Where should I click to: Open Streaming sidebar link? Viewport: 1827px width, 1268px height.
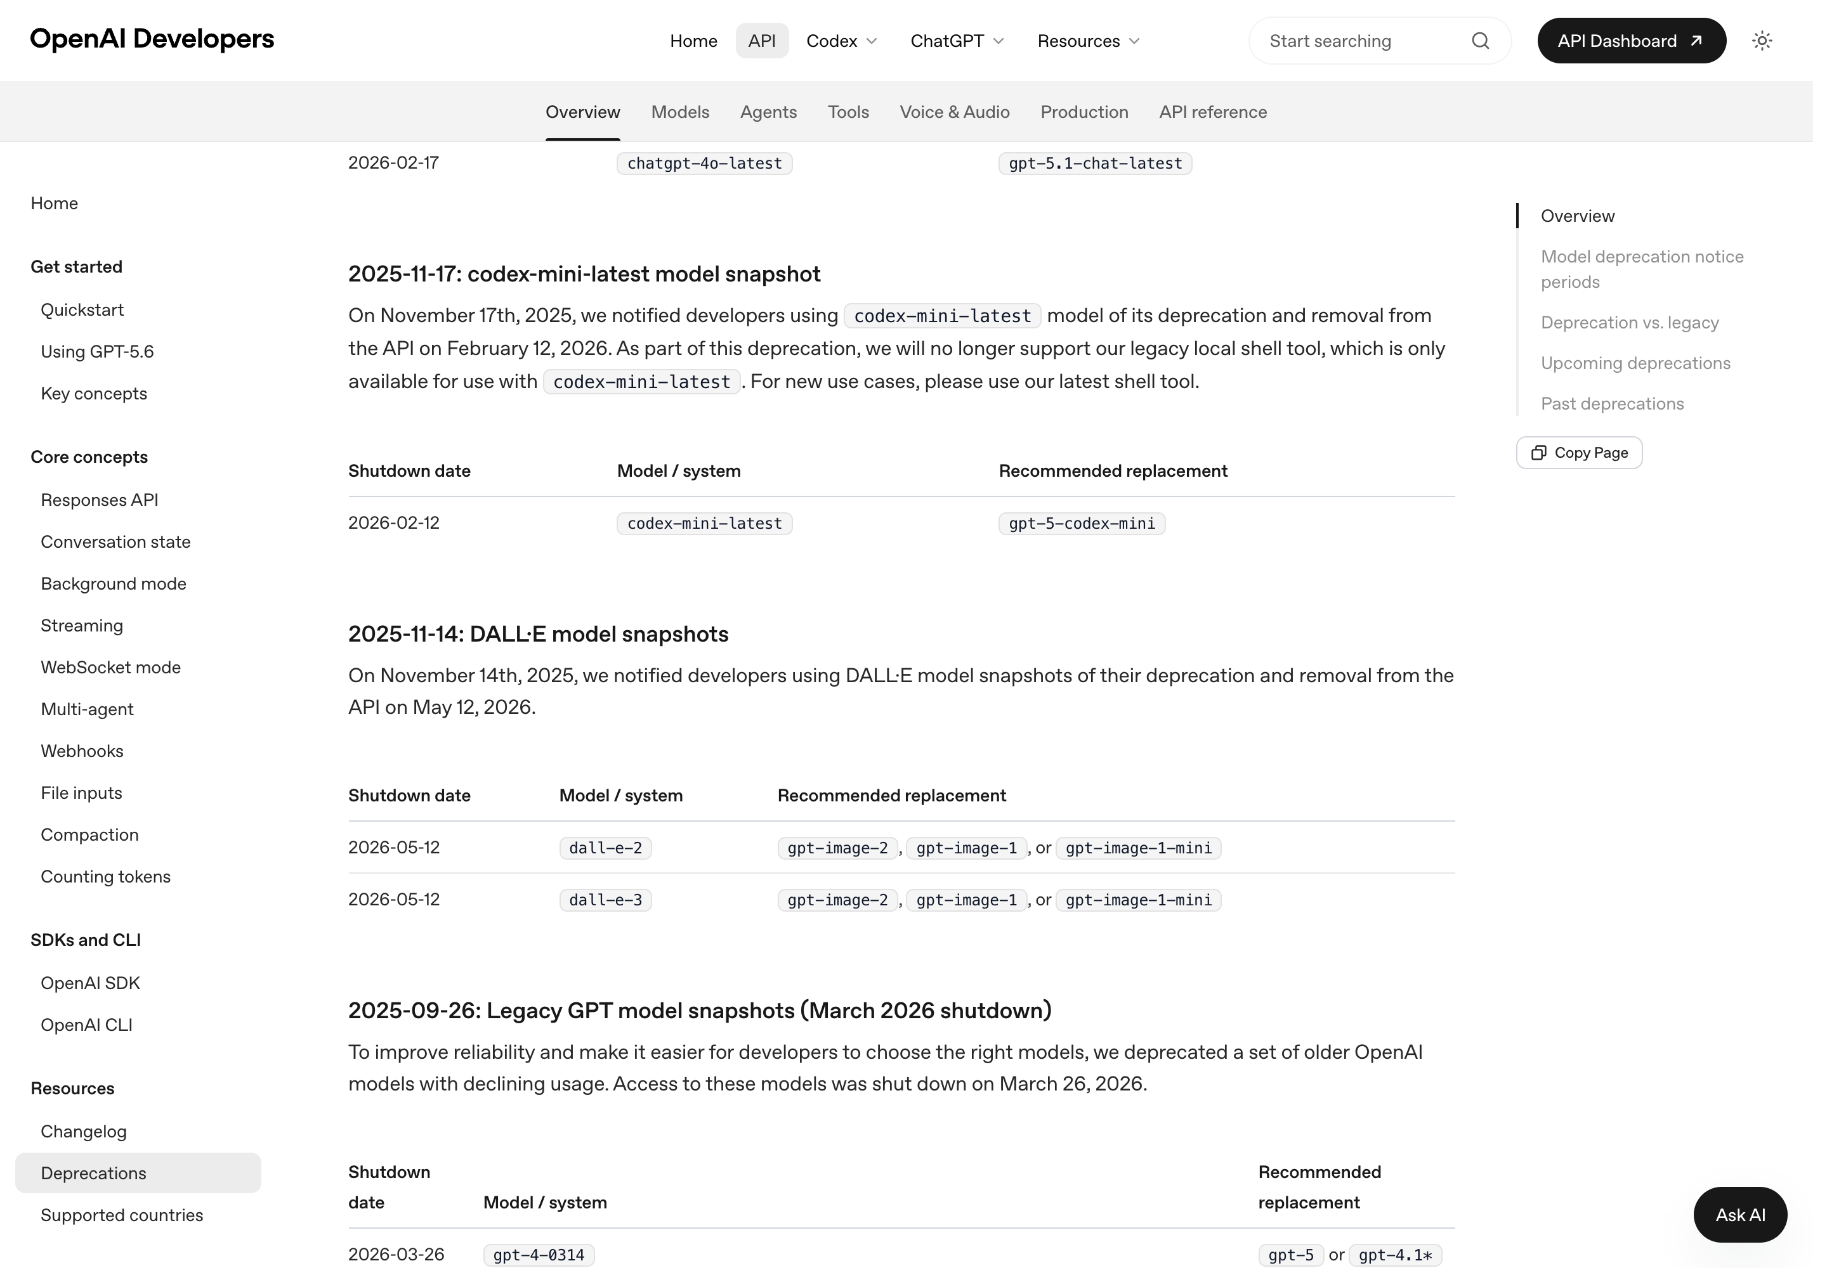coord(82,626)
